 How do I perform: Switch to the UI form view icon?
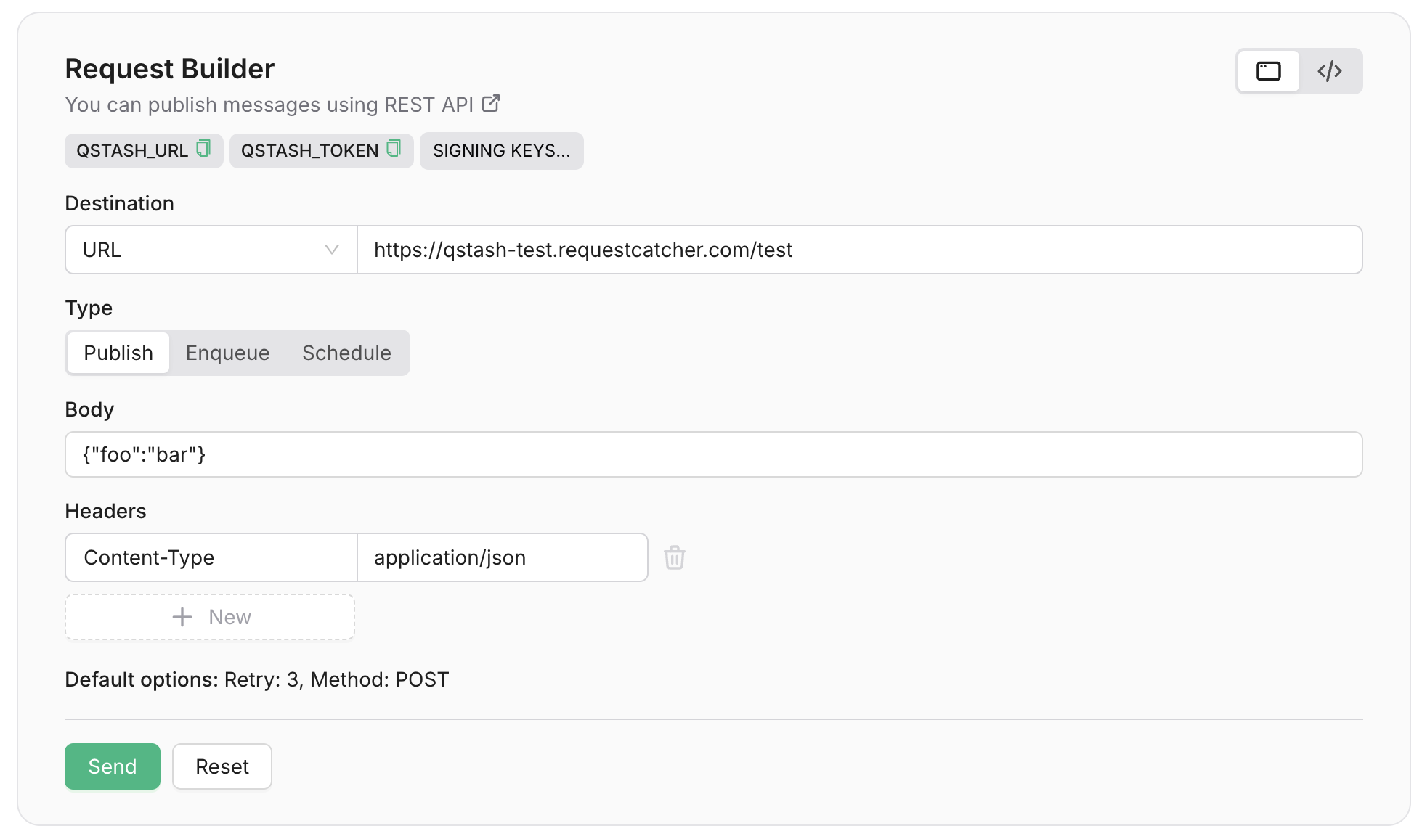(x=1268, y=71)
